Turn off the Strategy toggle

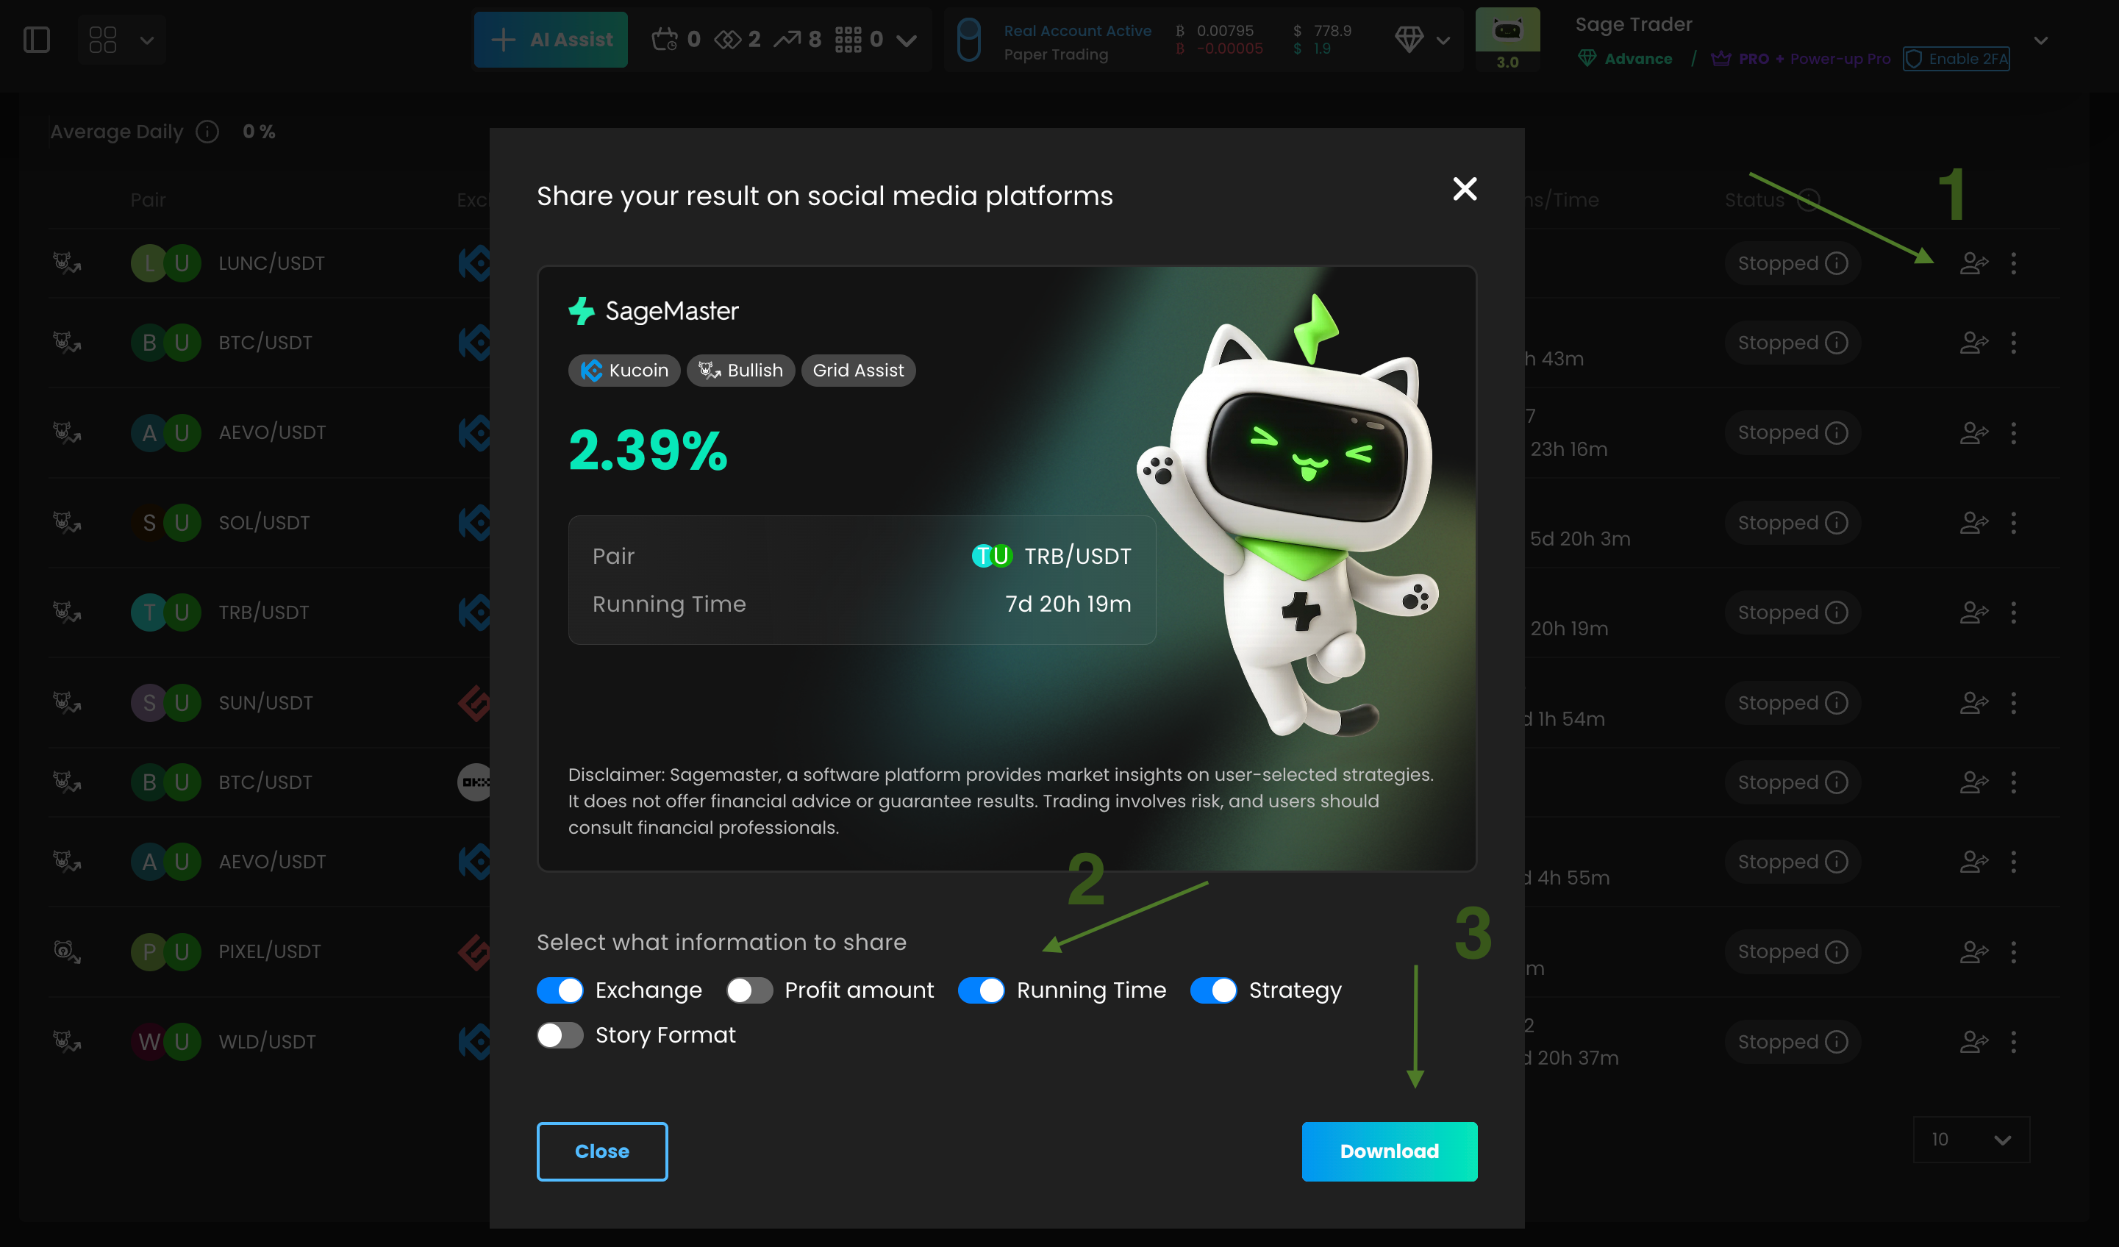click(x=1213, y=990)
